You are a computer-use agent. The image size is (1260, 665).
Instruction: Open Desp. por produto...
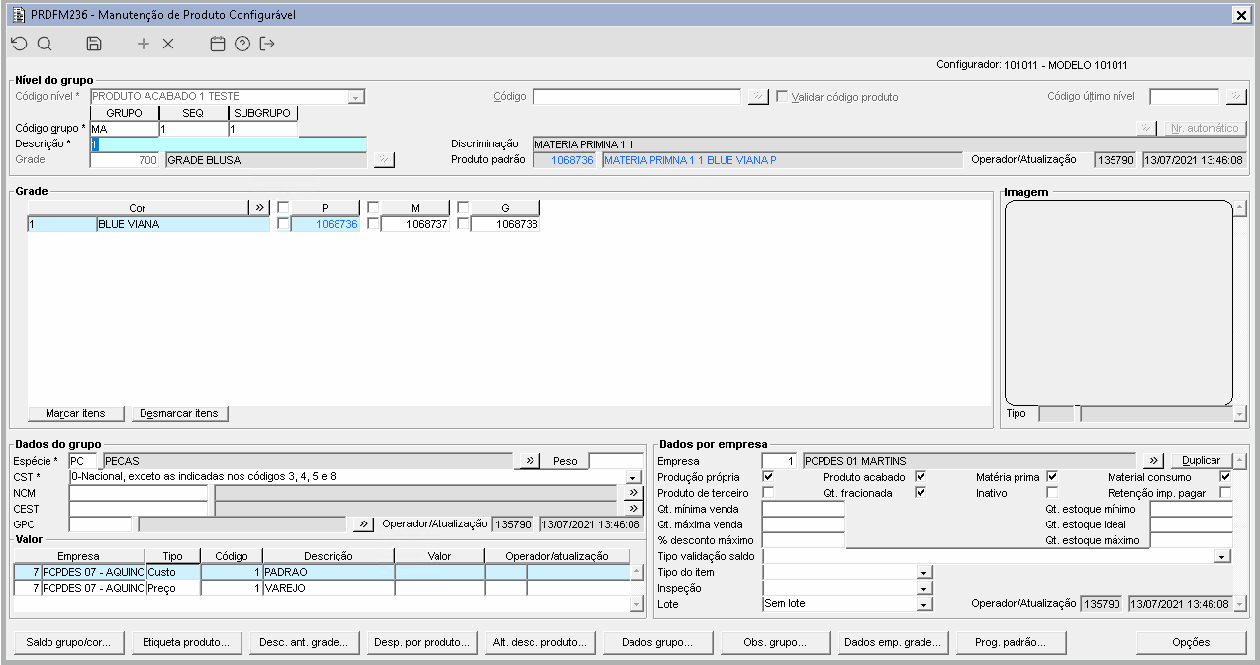[x=423, y=642]
